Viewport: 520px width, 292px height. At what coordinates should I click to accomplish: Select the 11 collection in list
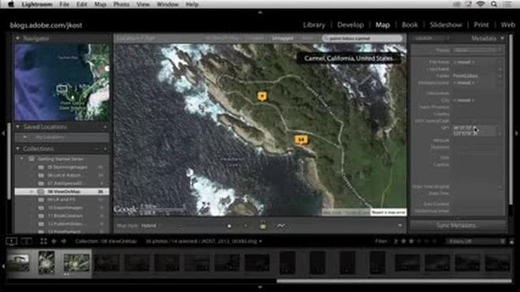pos(62,216)
